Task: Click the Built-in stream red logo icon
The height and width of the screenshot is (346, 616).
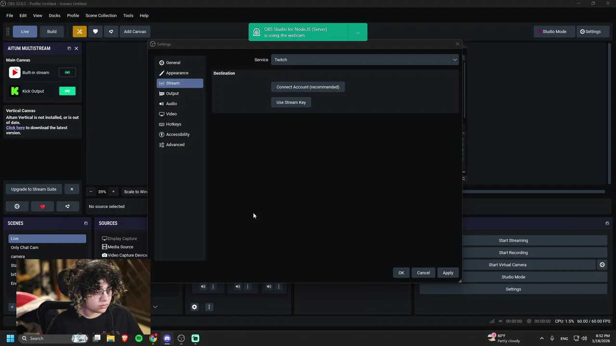Action: tap(14, 73)
